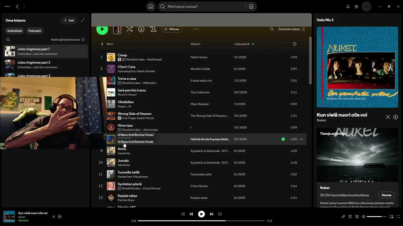Open the Radiohead artist link

coord(155,60)
